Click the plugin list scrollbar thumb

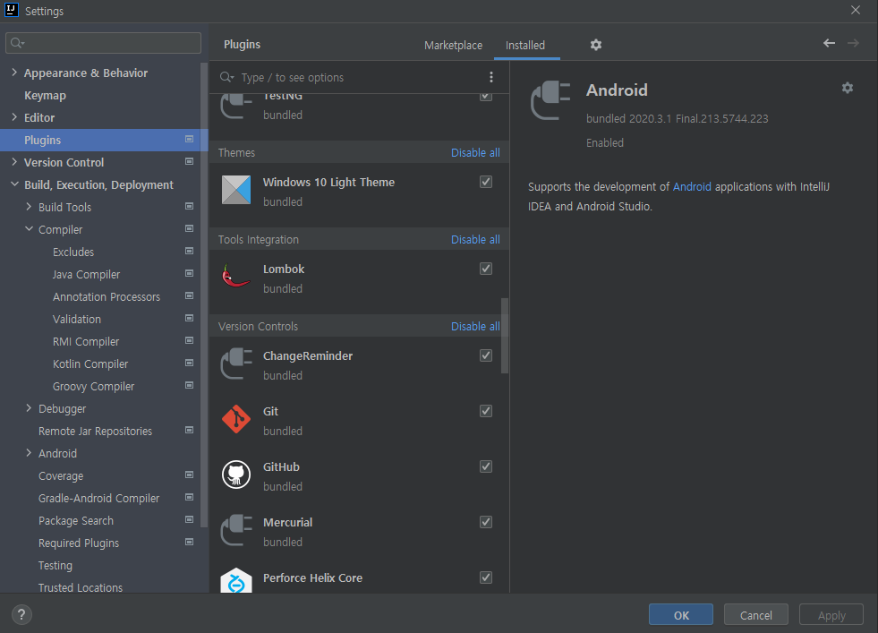click(505, 336)
